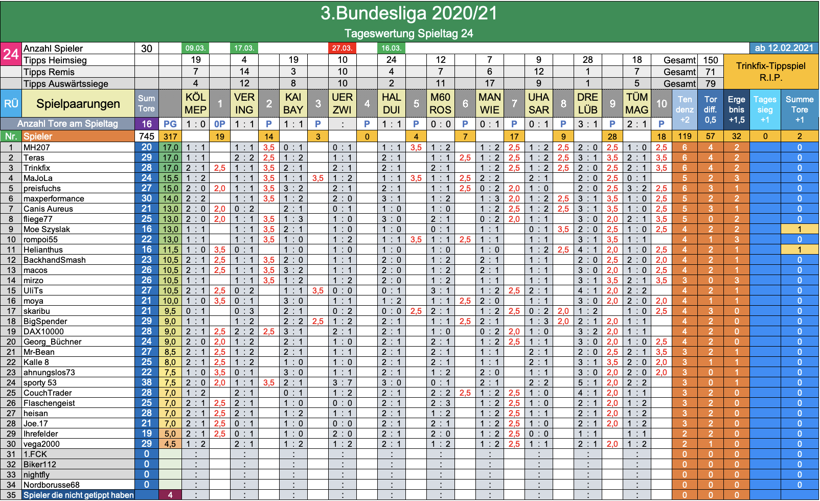The height and width of the screenshot is (501, 820).
Task: Click the 'Tor diff. 0,5' column header
Action: [711, 109]
